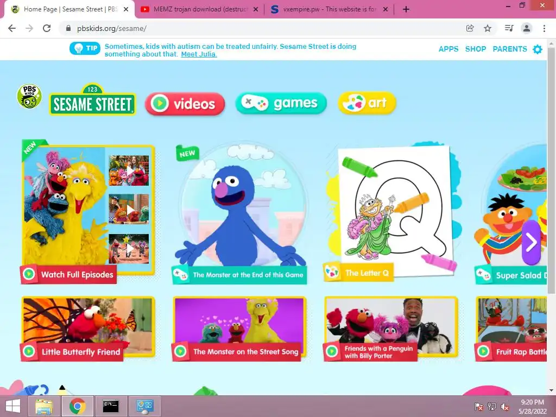556x417 pixels.
Task: Close the vxempire.pw tab
Action: click(x=386, y=10)
